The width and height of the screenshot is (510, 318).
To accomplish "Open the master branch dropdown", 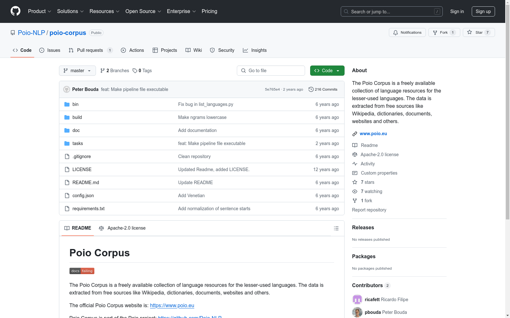I will point(77,71).
